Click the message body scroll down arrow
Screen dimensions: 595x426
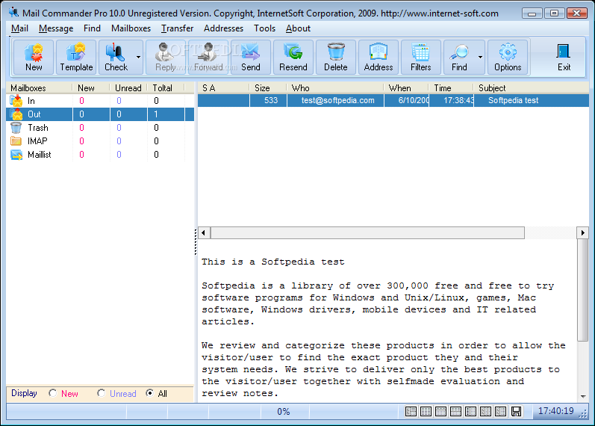coord(583,397)
